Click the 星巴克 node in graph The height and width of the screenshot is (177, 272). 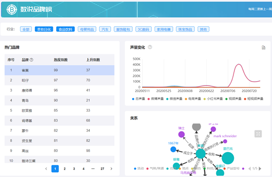(228, 158)
